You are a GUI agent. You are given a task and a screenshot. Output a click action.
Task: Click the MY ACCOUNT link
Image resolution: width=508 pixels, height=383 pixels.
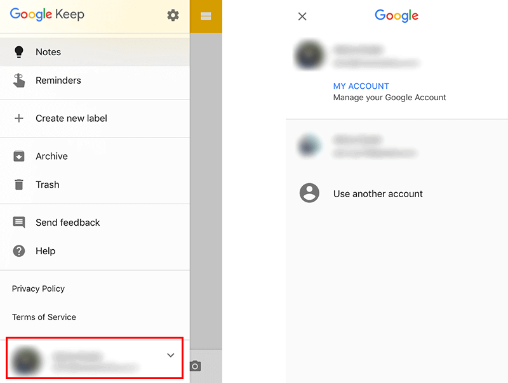pos(361,86)
